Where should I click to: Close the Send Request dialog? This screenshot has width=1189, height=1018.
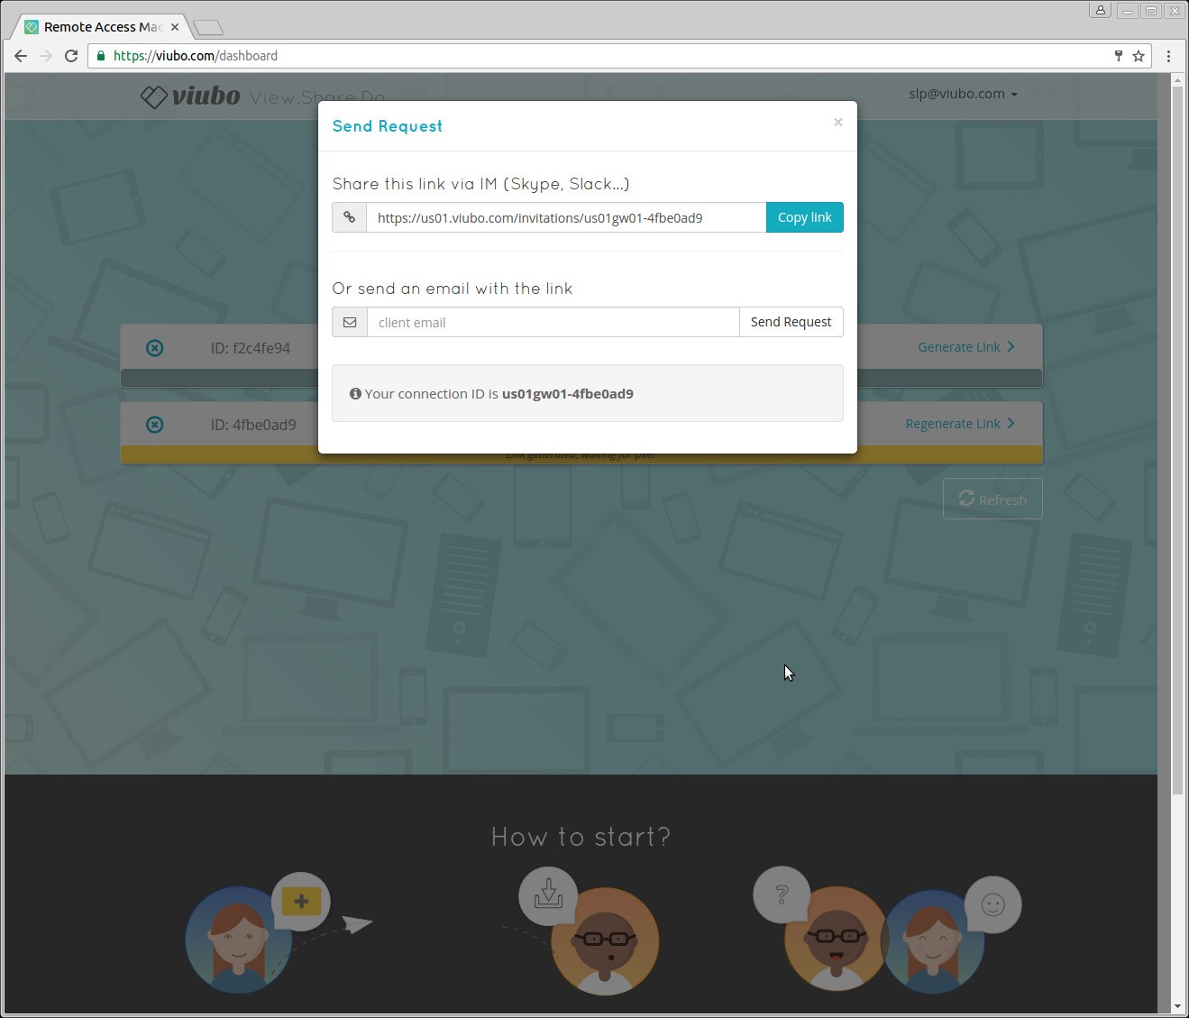click(x=838, y=122)
